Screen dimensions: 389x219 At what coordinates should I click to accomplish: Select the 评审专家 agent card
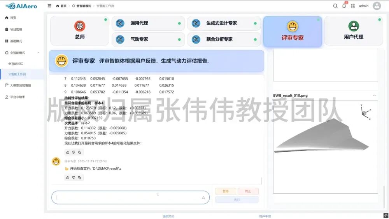pos(293,31)
